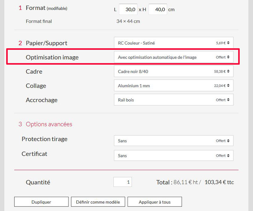The image size is (253, 211).
Task: Click the arrows beside Cadre noir 8/40 price
Action: click(x=228, y=71)
